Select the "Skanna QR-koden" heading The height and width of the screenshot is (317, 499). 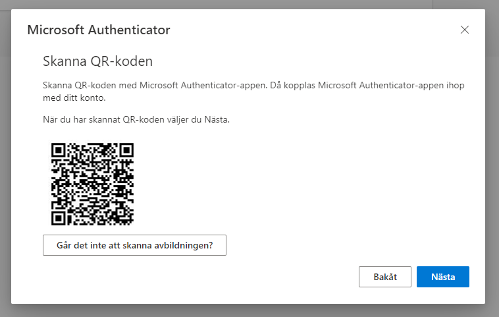[97, 62]
